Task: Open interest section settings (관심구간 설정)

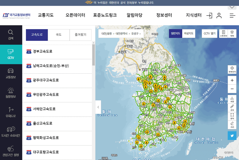Action: click(11, 151)
